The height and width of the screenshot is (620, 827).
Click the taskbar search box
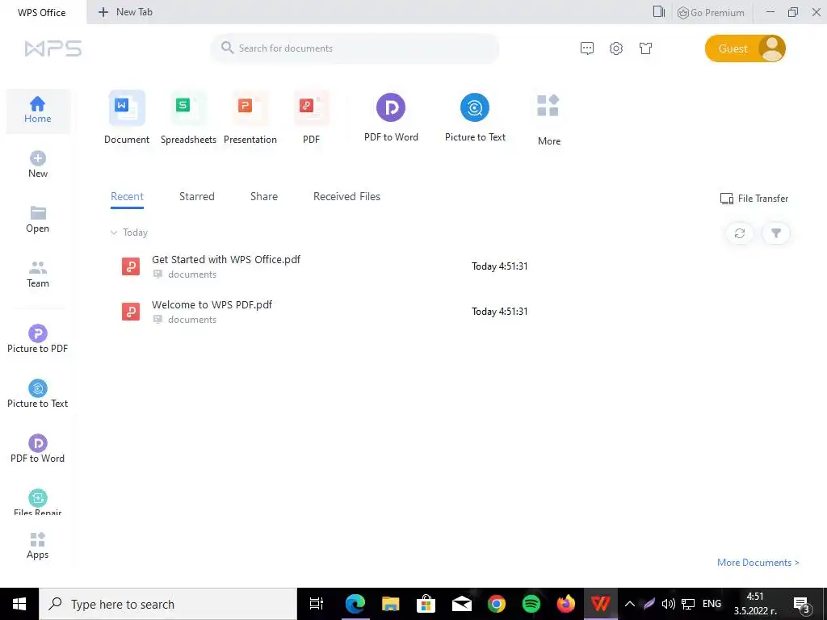[168, 604]
